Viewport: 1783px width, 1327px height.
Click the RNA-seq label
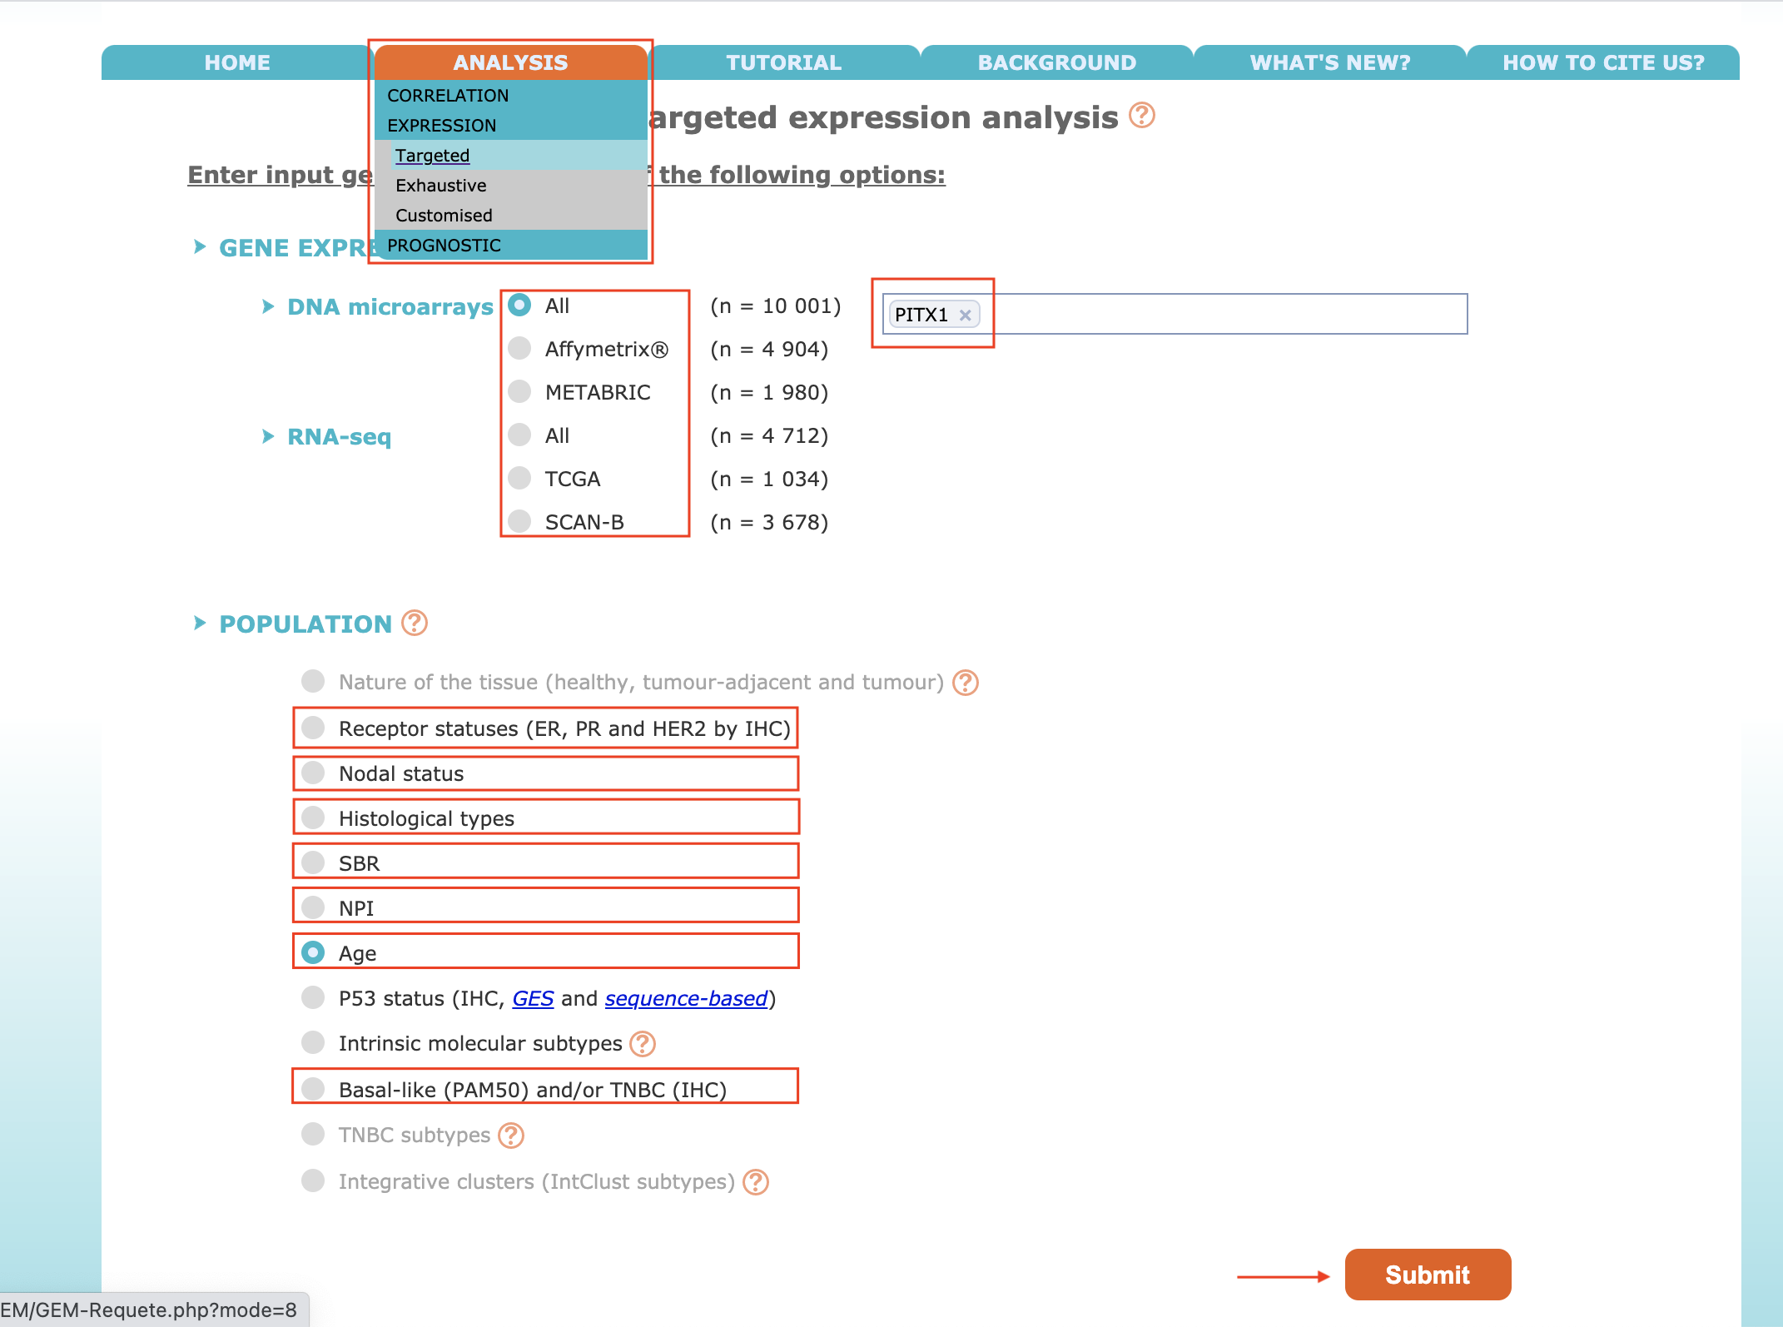point(339,437)
